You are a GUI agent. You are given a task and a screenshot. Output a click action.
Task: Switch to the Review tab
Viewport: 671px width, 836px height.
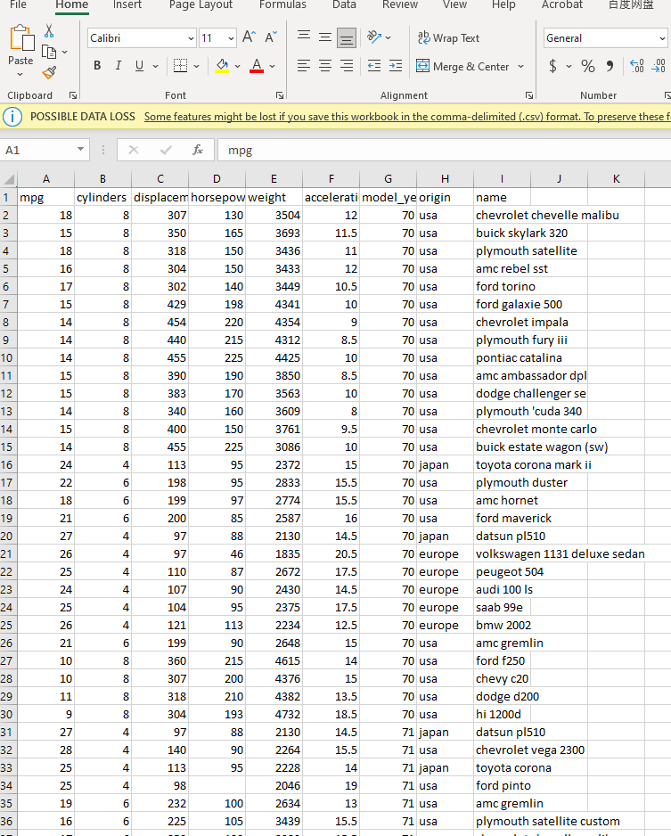pos(400,4)
